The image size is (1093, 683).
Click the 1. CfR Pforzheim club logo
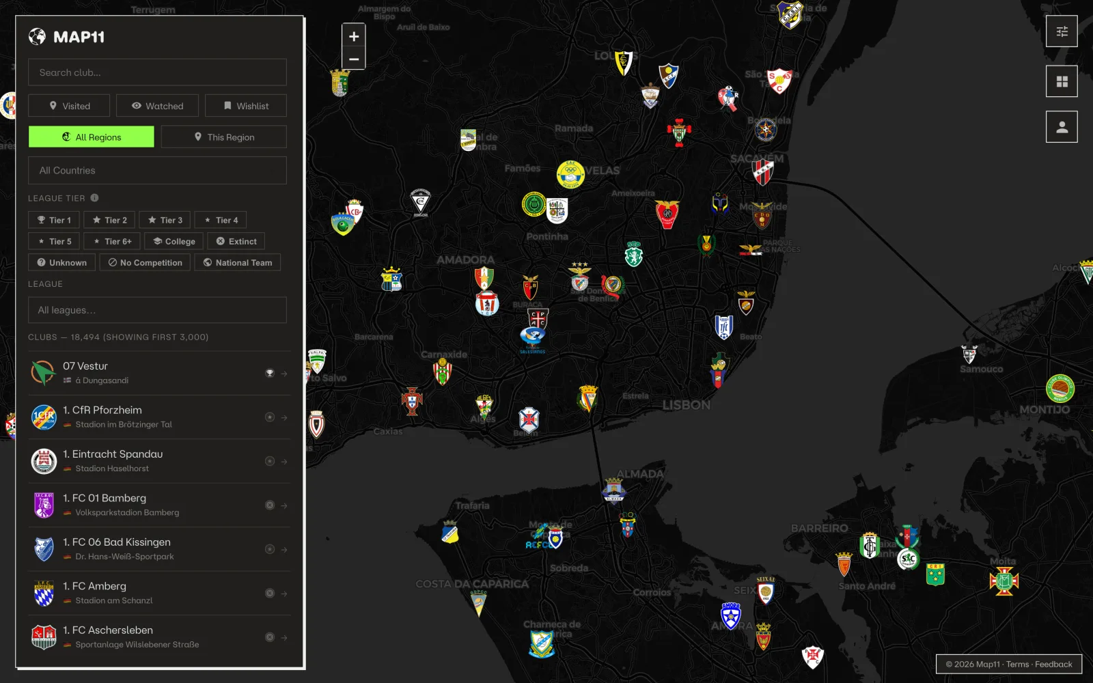point(44,417)
